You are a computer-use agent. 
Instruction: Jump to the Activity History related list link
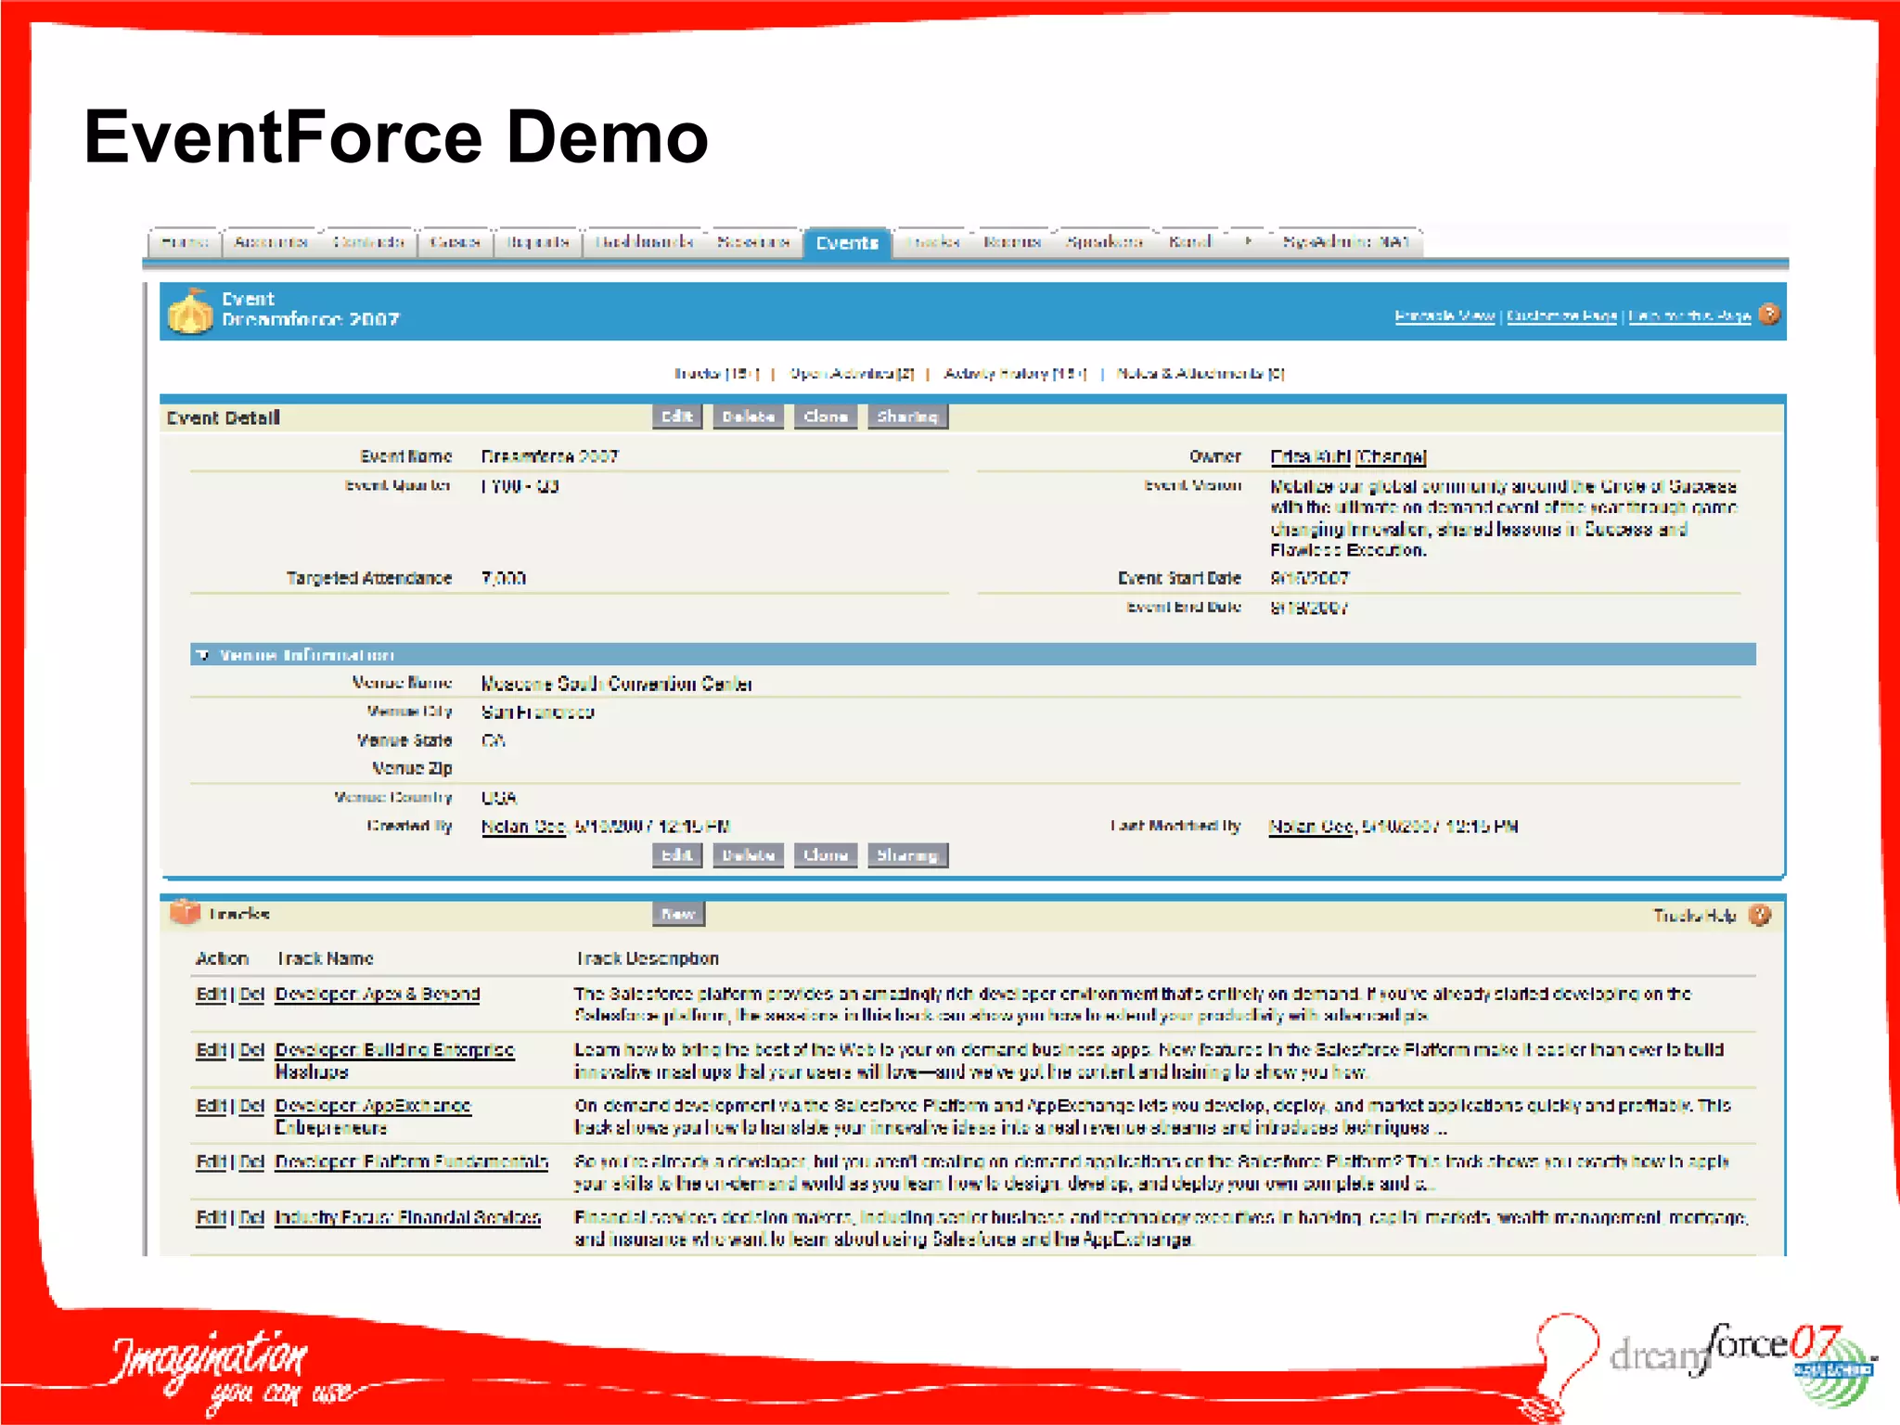click(1014, 373)
